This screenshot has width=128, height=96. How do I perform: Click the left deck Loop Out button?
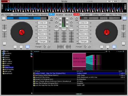click(x=43, y=26)
